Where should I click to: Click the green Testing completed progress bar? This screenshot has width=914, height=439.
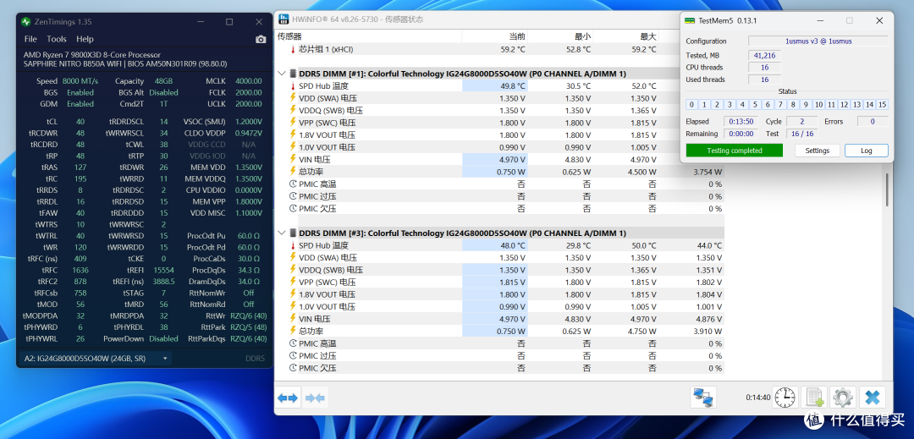(x=735, y=151)
